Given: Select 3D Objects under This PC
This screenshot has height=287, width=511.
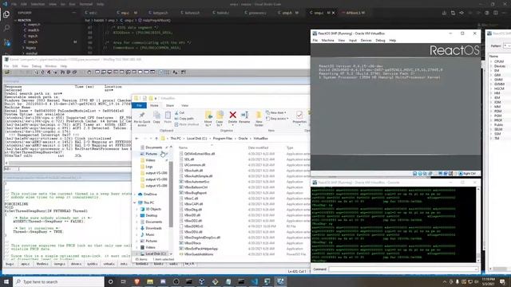Looking at the screenshot, I should (x=153, y=209).
